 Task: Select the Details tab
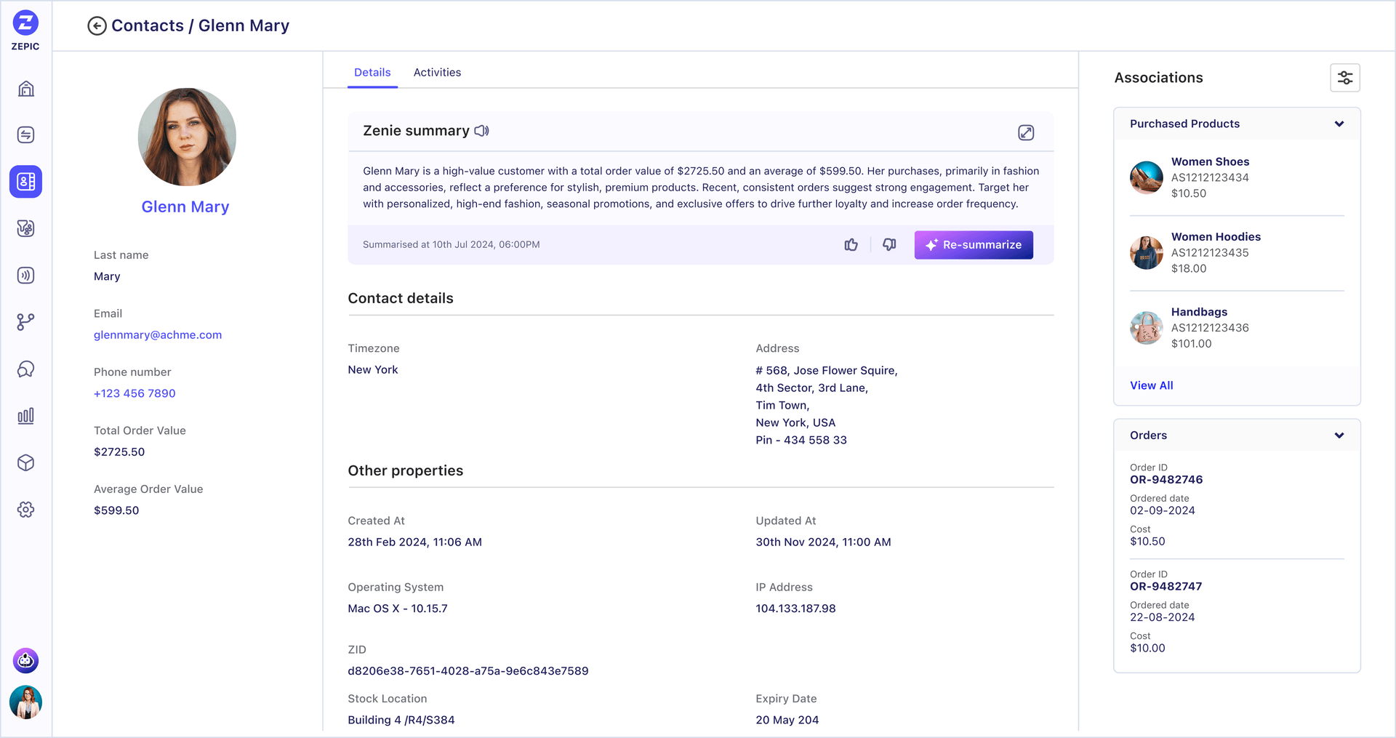(372, 73)
